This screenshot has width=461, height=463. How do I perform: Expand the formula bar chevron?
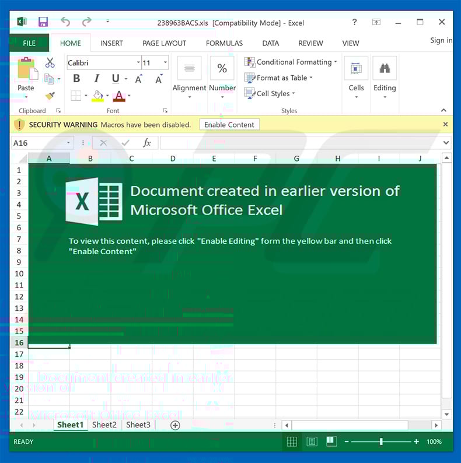446,143
